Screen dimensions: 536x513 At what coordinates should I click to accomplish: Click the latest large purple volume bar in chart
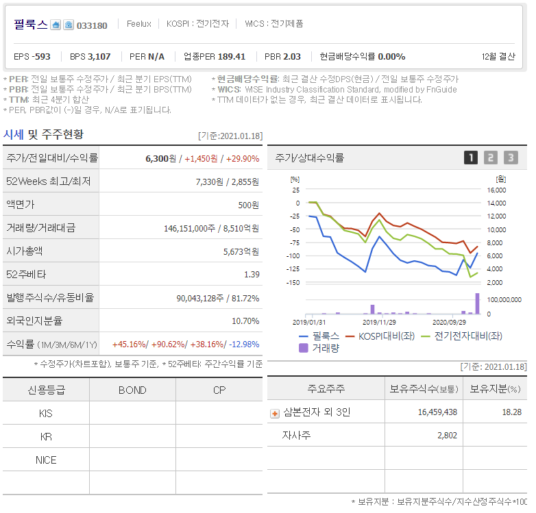pyautogui.click(x=477, y=303)
